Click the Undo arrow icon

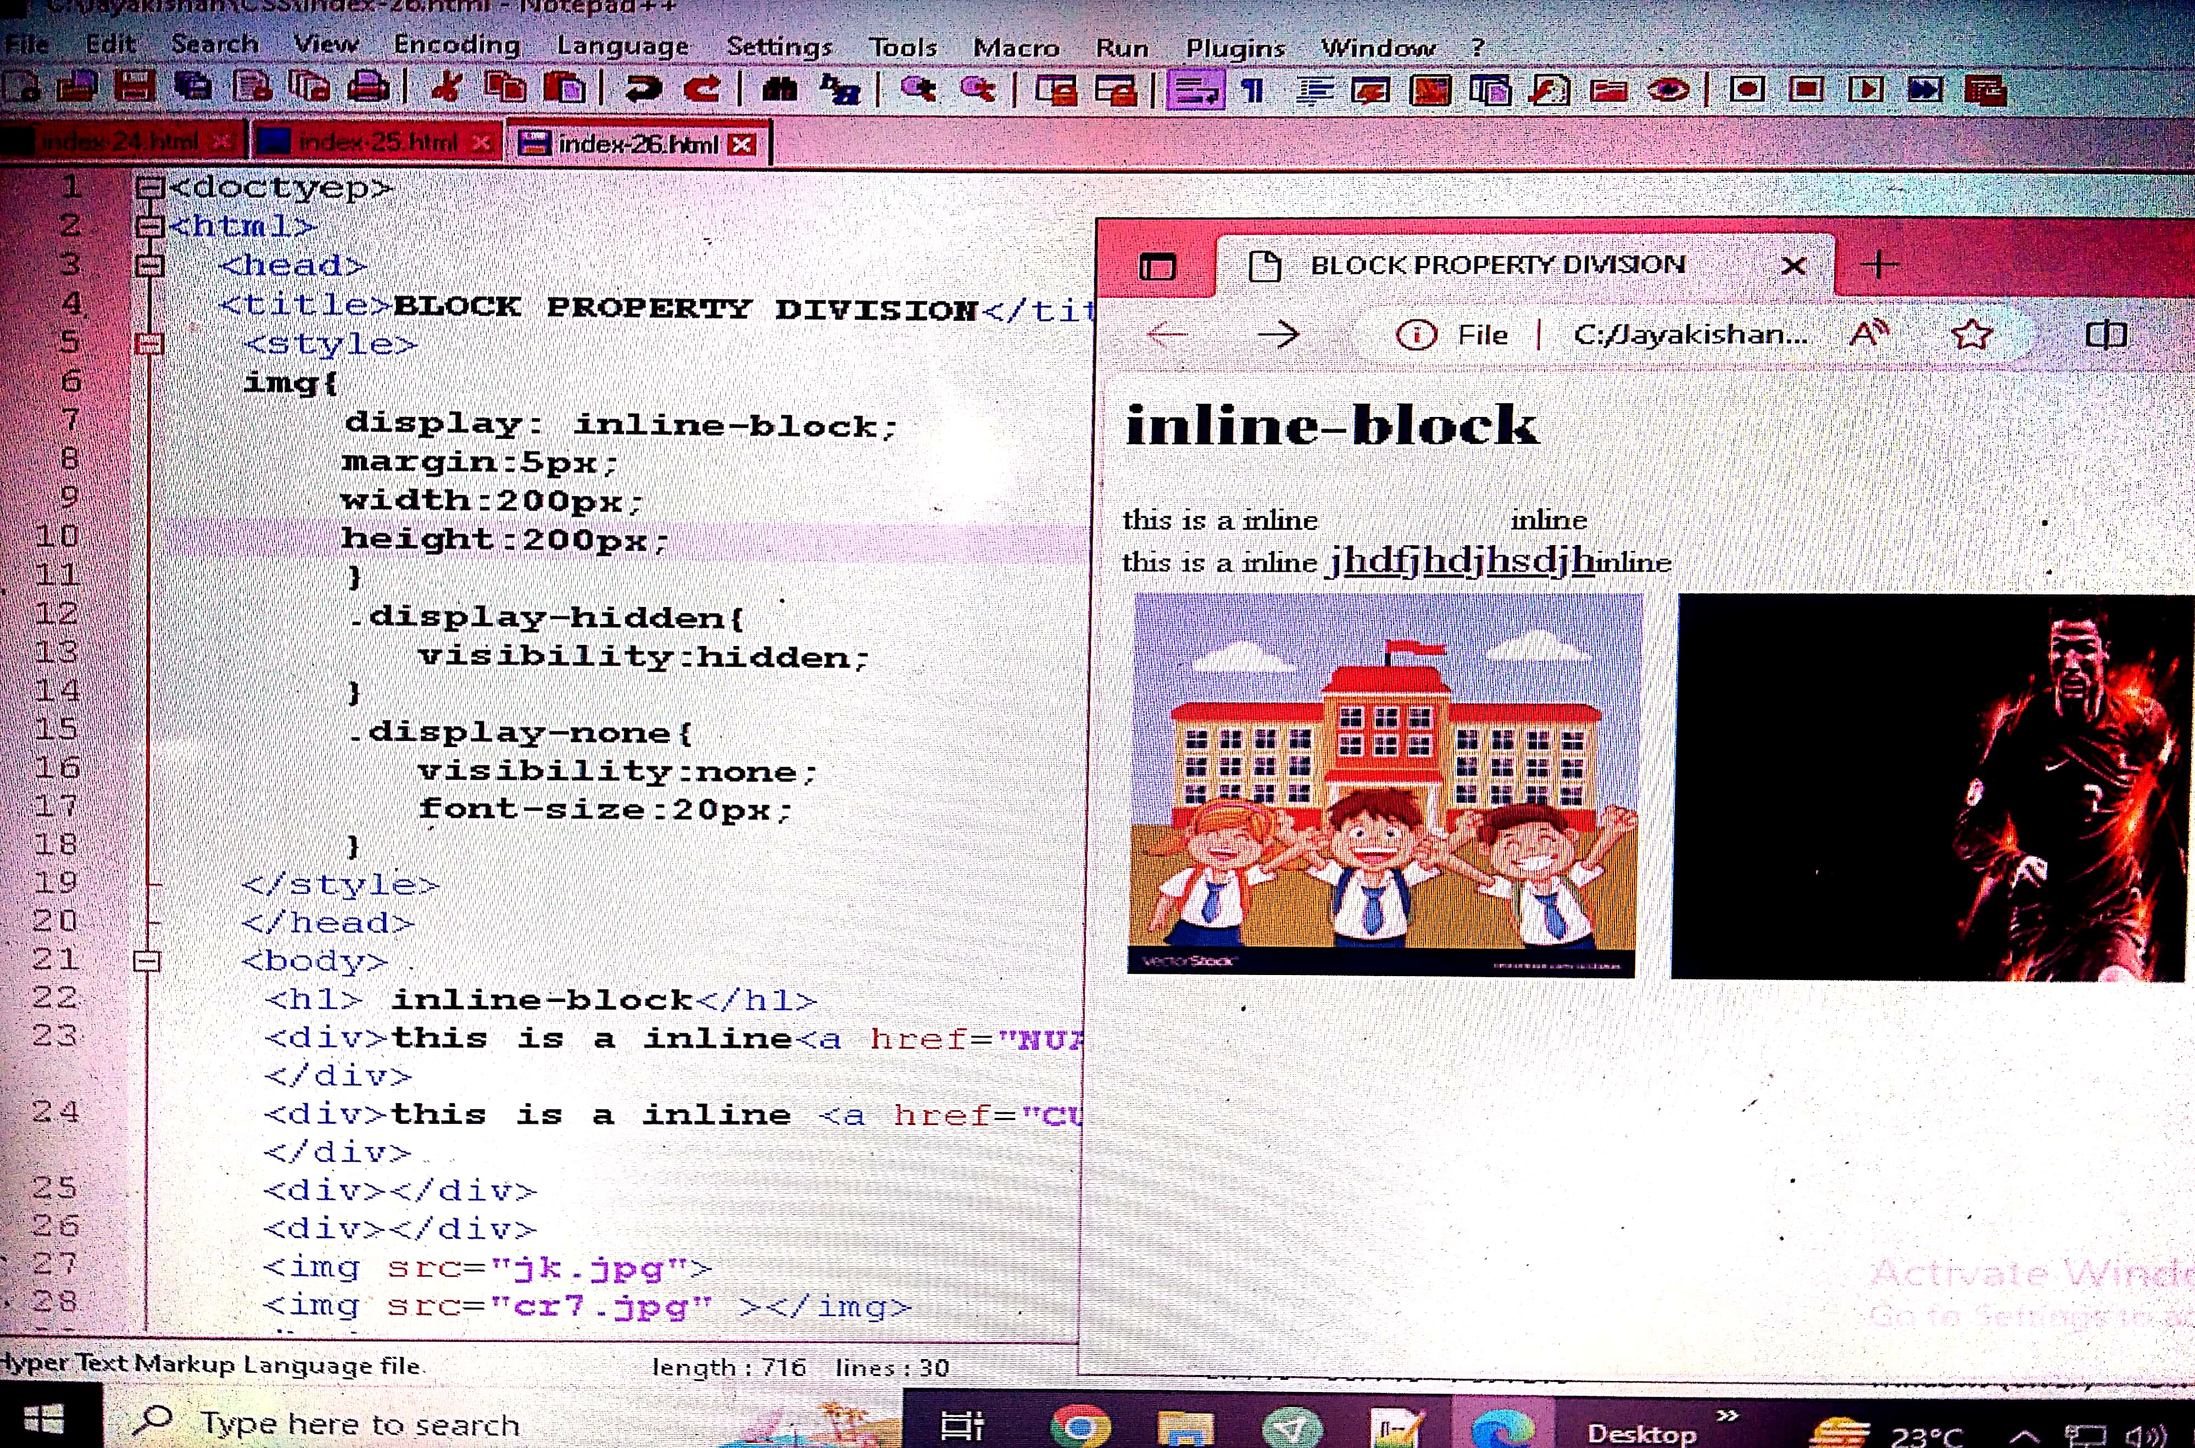point(643,88)
